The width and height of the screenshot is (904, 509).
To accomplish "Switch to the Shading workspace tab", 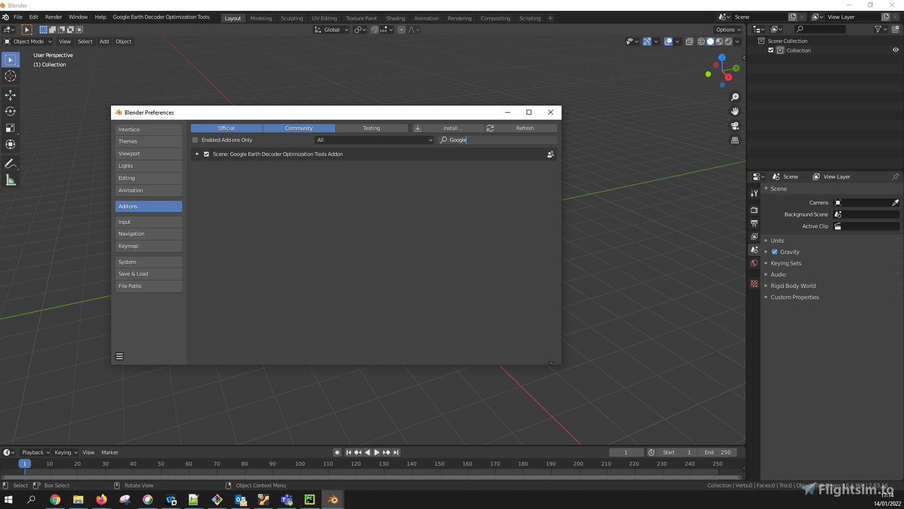I will (x=395, y=18).
